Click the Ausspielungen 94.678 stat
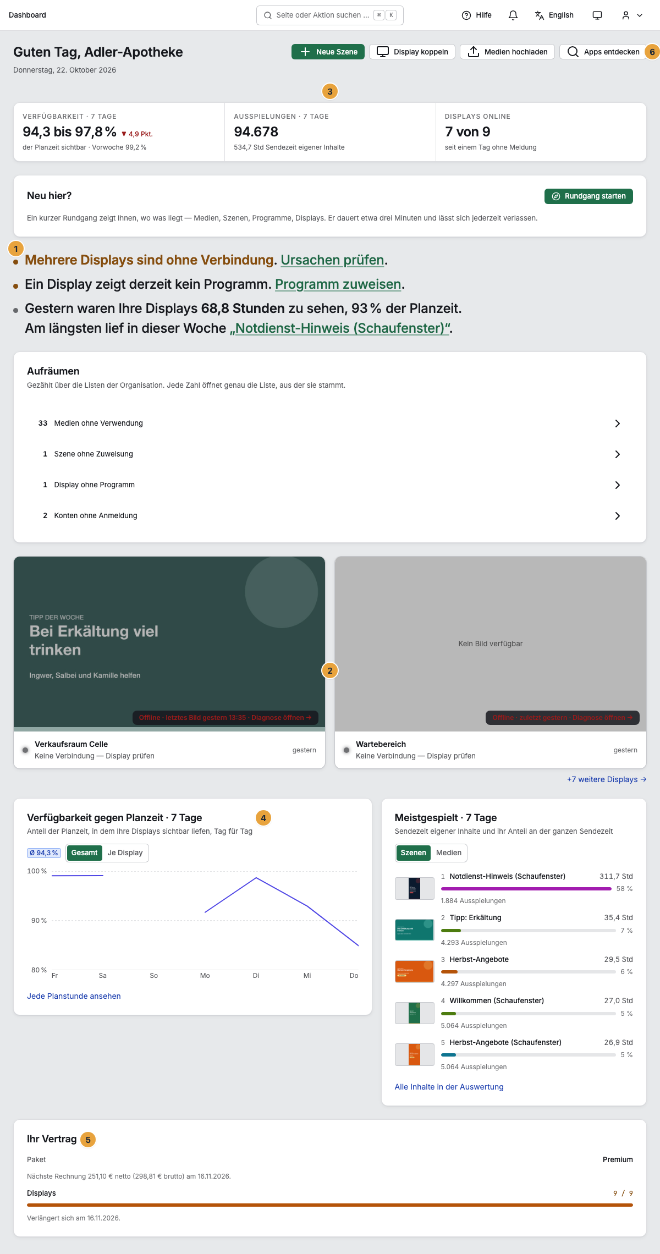Viewport: 660px width, 1254px height. pyautogui.click(x=330, y=132)
